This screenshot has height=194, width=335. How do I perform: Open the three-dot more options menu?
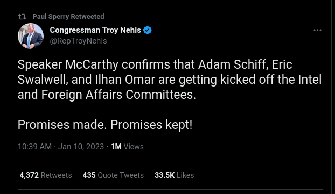[x=317, y=30]
